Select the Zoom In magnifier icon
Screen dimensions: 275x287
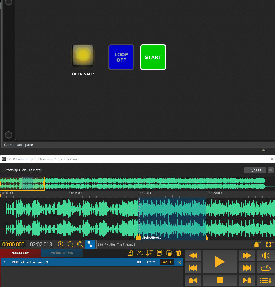(x=61, y=244)
